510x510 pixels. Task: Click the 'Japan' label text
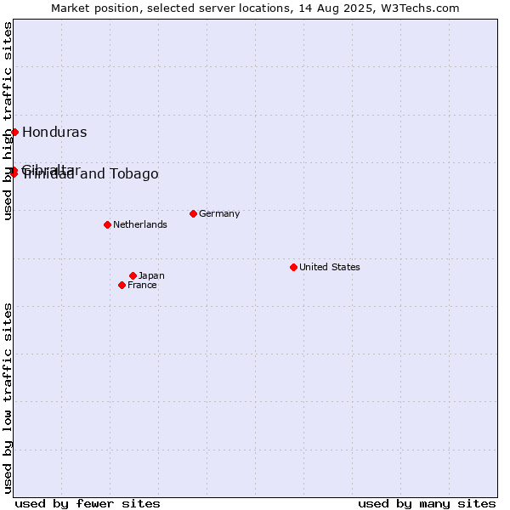151,275
